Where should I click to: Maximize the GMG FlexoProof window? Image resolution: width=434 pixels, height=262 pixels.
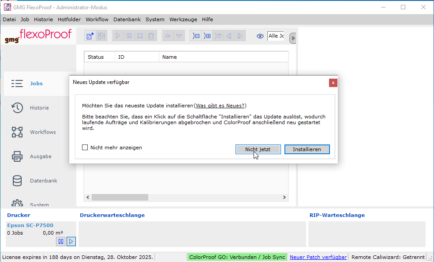(x=403, y=7)
